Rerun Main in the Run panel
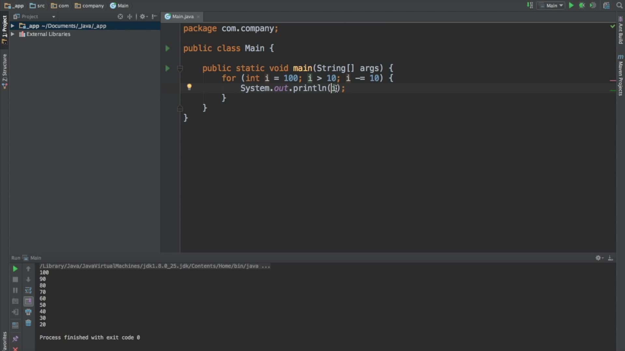The image size is (625, 351). [15, 269]
